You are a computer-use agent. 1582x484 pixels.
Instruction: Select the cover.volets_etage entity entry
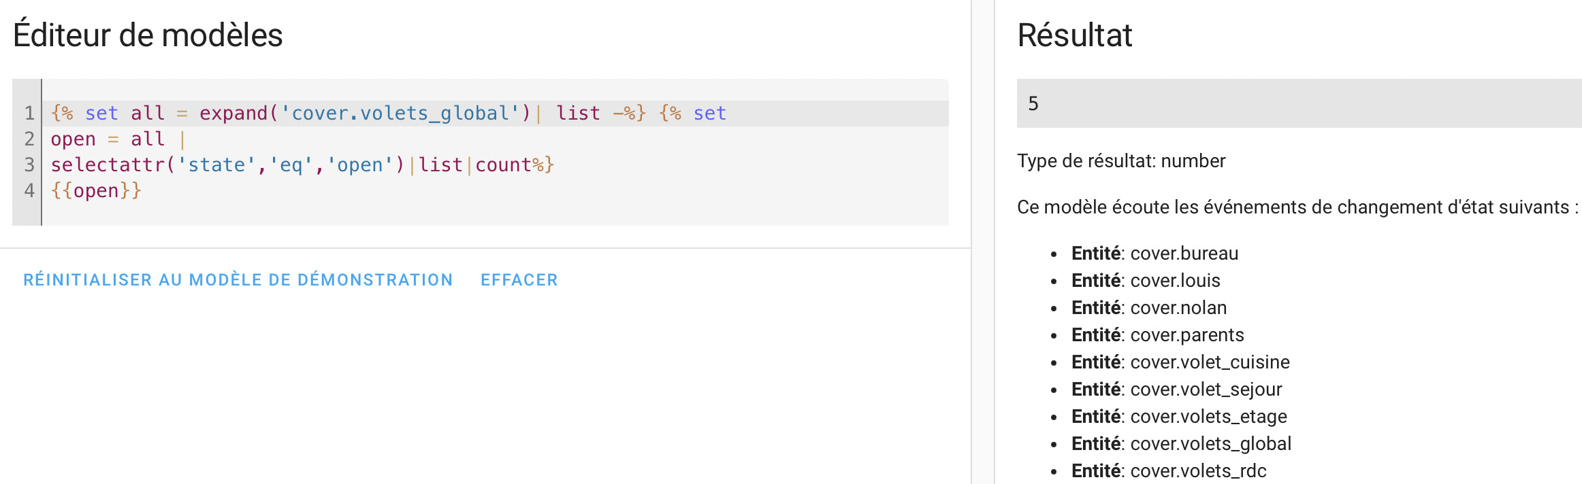pyautogui.click(x=1179, y=417)
